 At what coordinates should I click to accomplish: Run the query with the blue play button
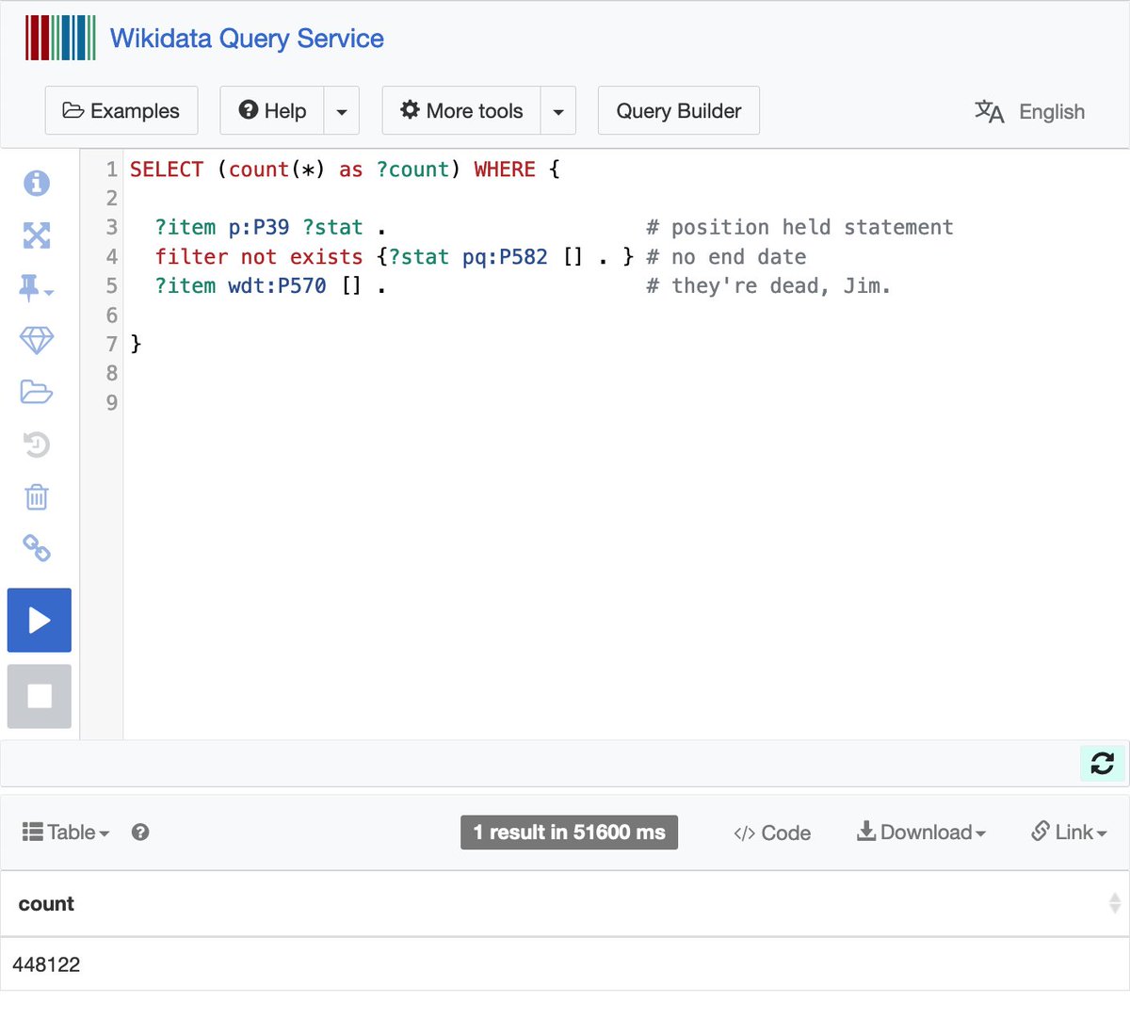pos(40,620)
